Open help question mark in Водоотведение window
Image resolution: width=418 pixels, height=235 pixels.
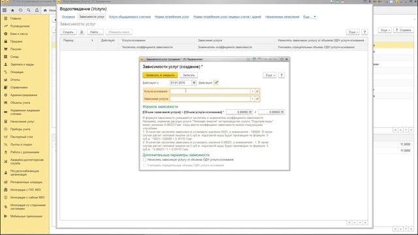pyautogui.click(x=364, y=32)
